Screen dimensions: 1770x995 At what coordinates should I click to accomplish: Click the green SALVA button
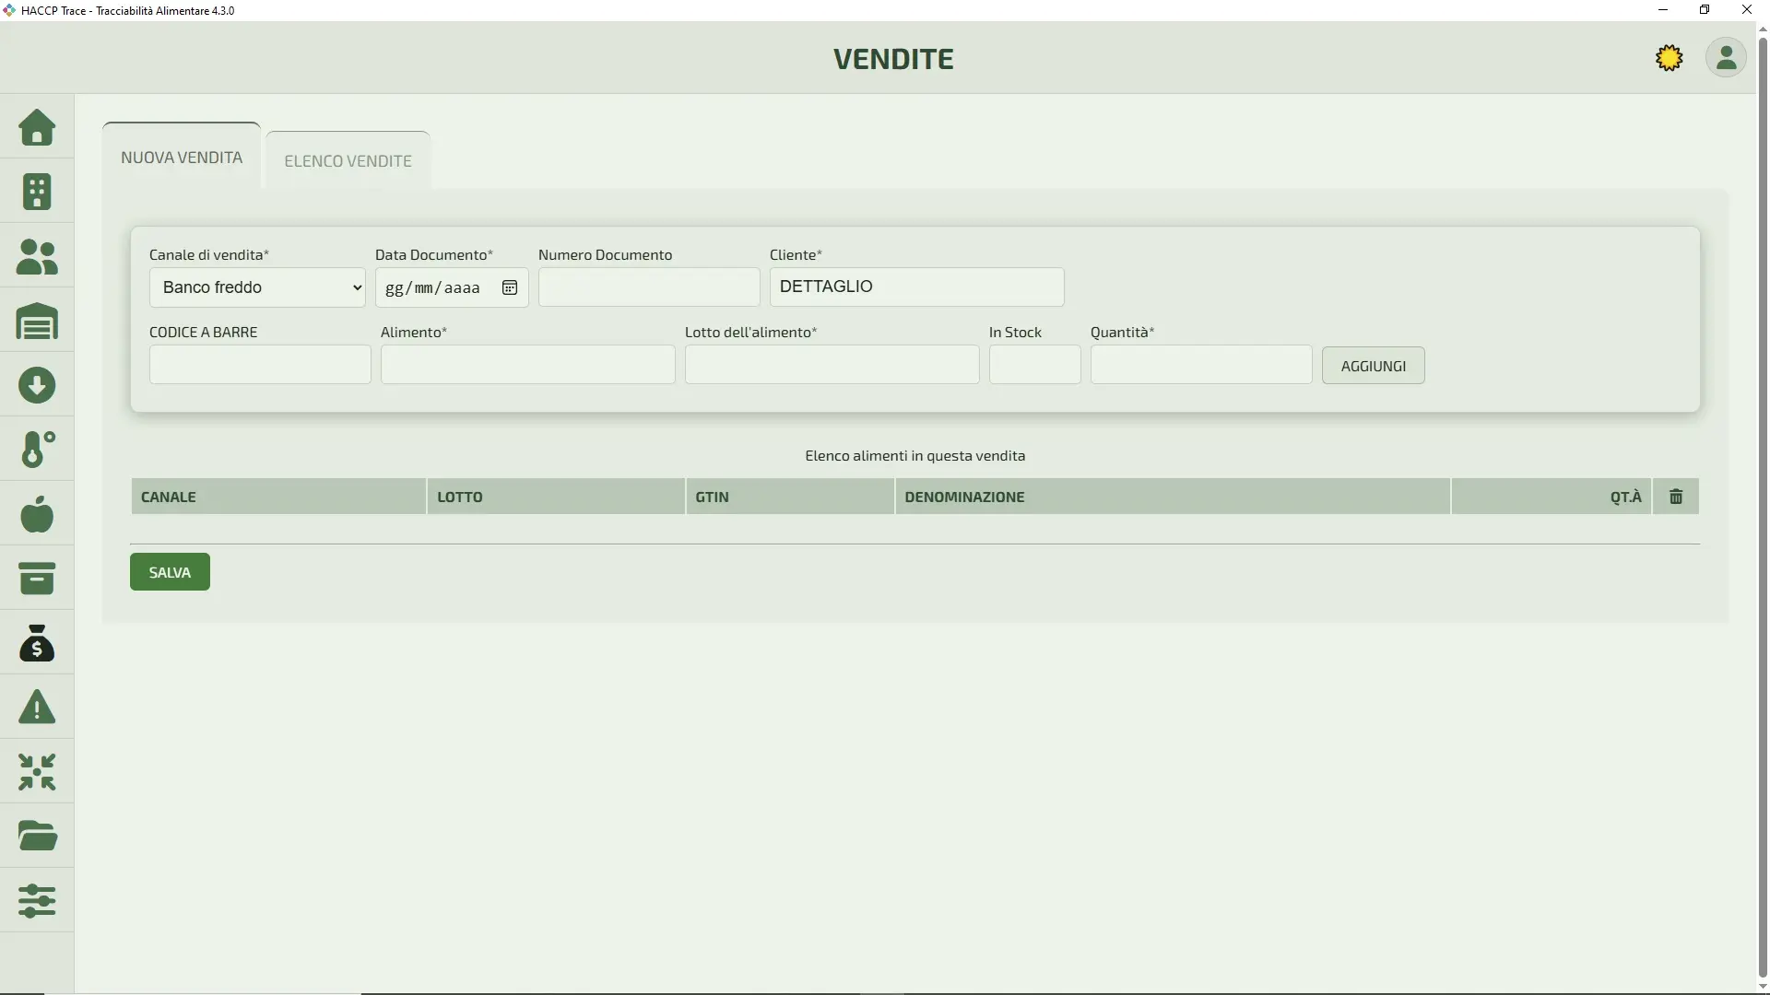(170, 572)
